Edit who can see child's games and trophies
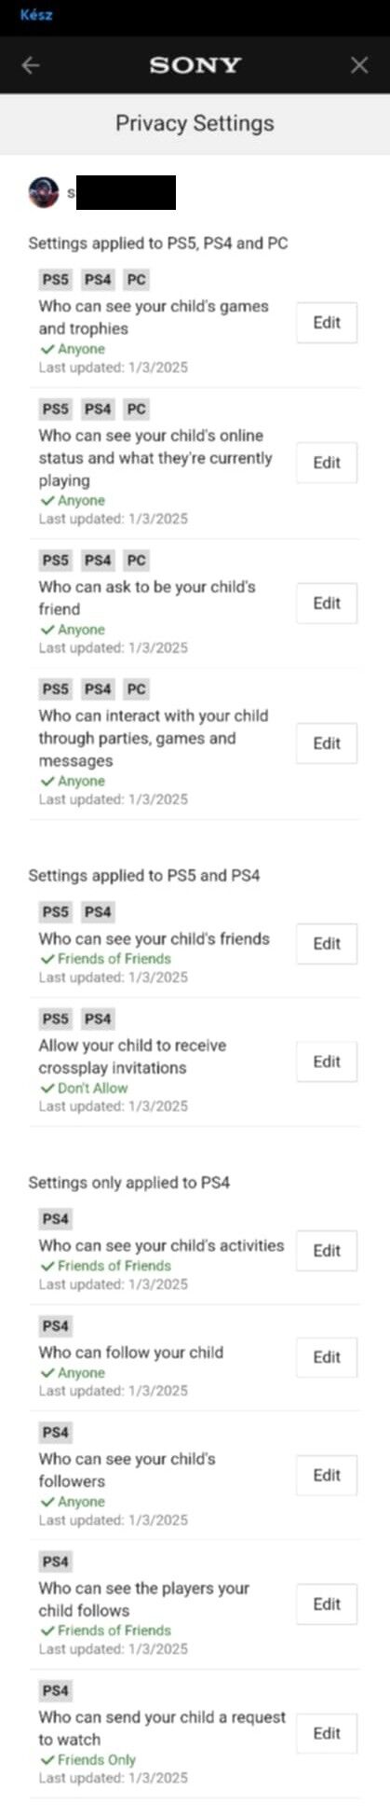 pos(327,323)
